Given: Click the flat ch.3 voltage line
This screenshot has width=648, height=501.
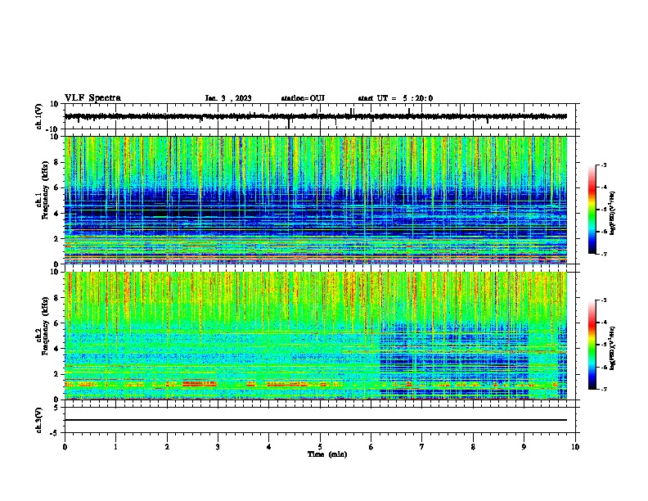Looking at the screenshot, I should tap(316, 420).
